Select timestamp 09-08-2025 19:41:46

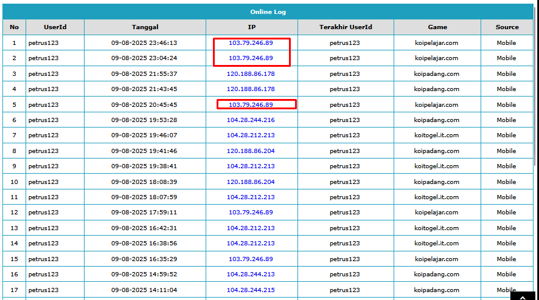(144, 151)
